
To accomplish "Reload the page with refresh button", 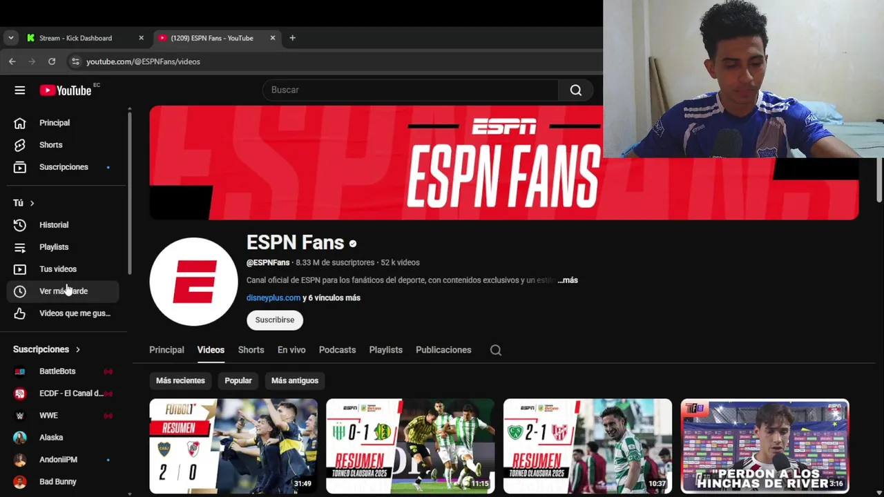I will point(52,61).
